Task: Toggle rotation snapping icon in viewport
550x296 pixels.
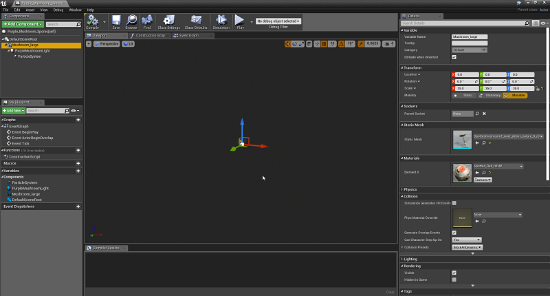Action: [x=341, y=44]
